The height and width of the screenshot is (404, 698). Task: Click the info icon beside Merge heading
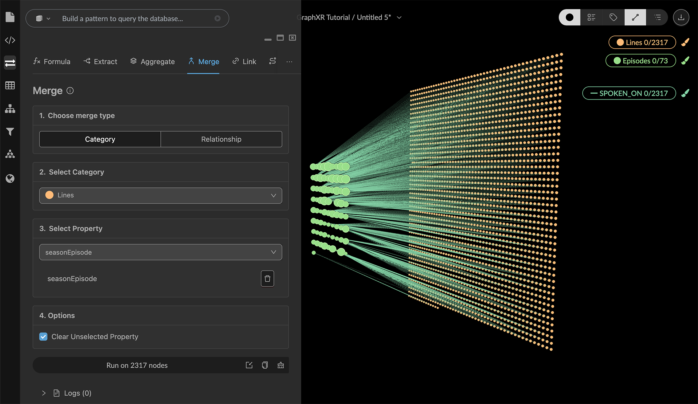[70, 91]
